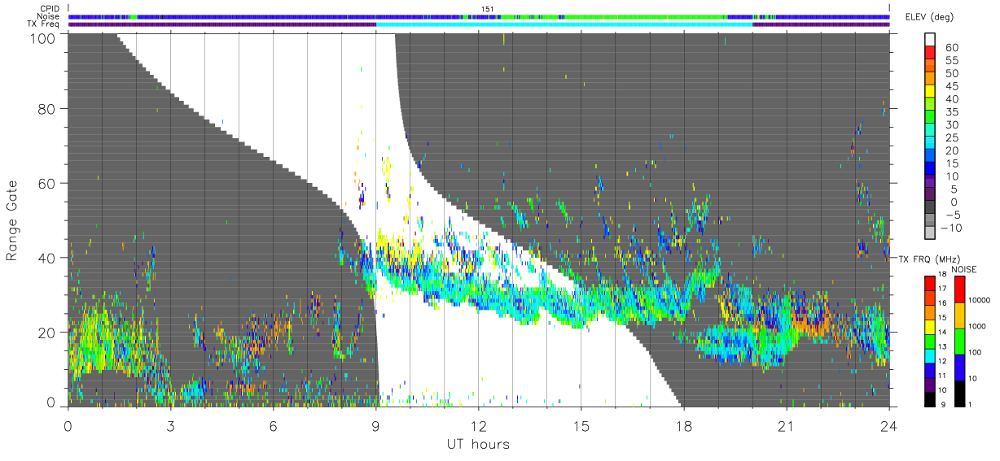The width and height of the screenshot is (1000, 461).
Task: Click Range Gate axis tick label 80
Action: click(x=46, y=108)
